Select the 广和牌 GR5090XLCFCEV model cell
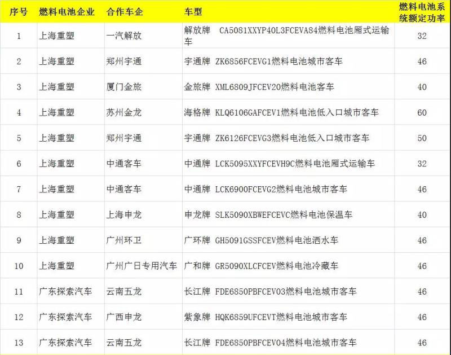Image resolution: width=451 pixels, height=355 pixels. (261, 265)
